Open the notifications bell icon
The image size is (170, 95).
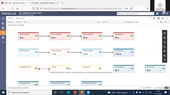coord(163,13)
